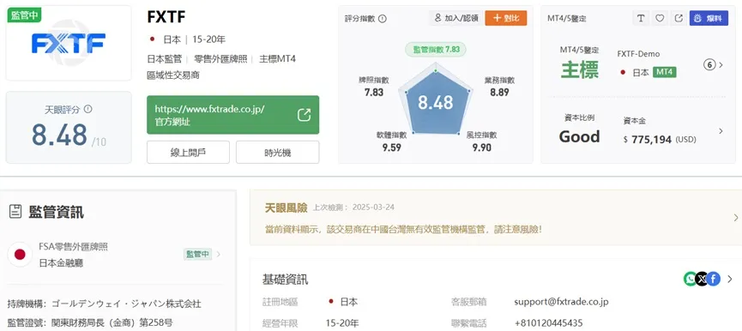
Task: Click the info icon beside 天眼評分
Action: click(87, 109)
